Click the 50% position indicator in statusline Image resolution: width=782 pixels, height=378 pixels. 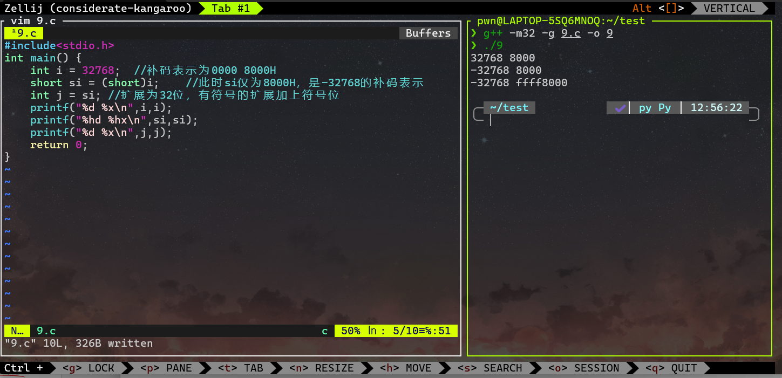pyautogui.click(x=350, y=331)
